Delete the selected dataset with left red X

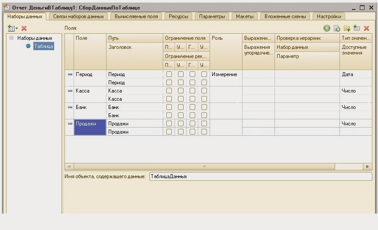(24, 28)
